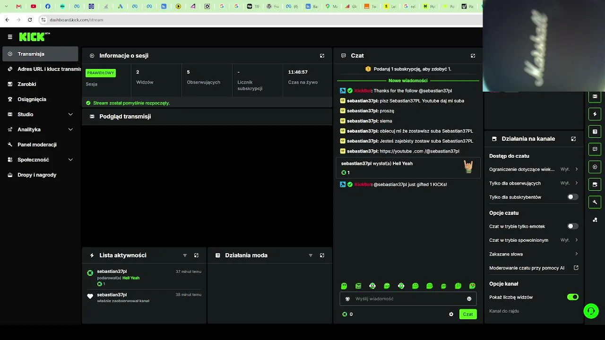Open the emoji picker in chat input
Image resolution: width=605 pixels, height=340 pixels.
469,299
